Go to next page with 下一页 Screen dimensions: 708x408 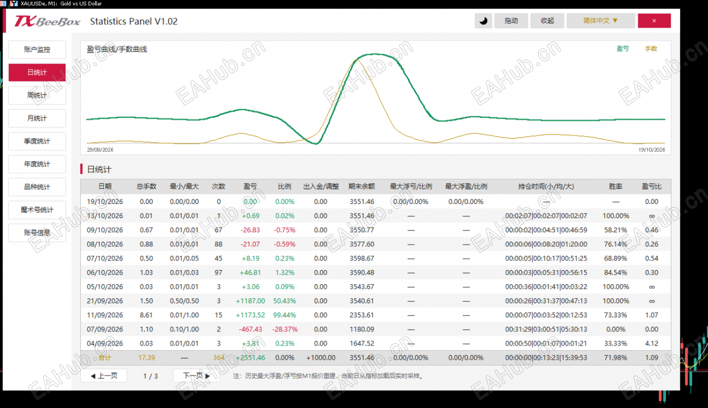(197, 376)
